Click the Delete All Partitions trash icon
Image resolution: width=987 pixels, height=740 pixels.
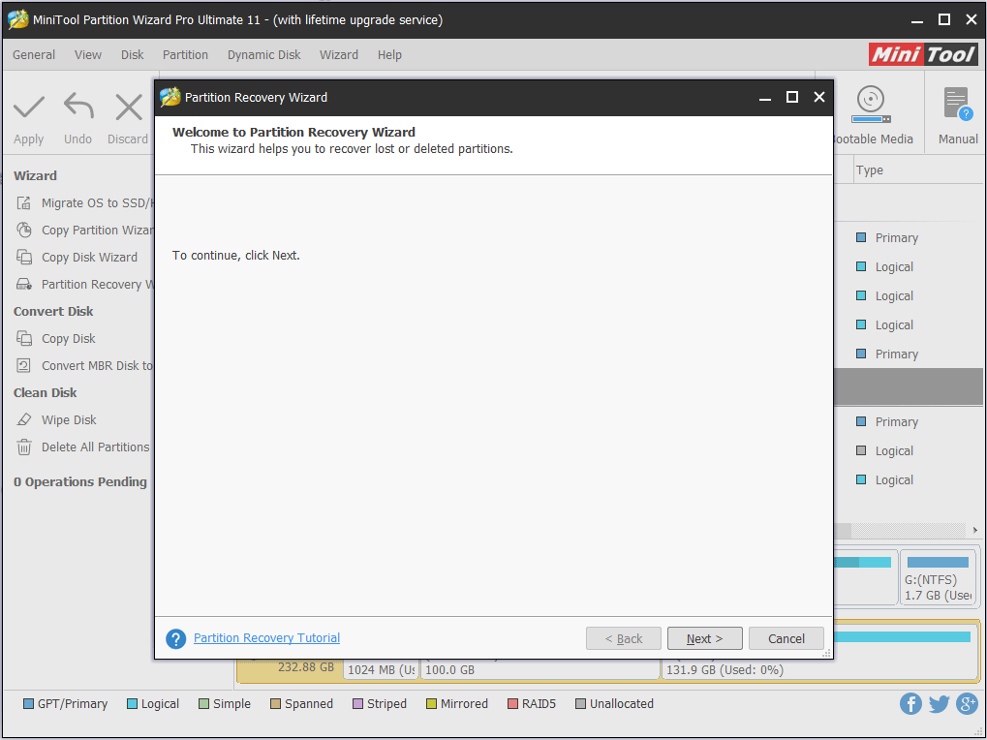click(x=24, y=447)
